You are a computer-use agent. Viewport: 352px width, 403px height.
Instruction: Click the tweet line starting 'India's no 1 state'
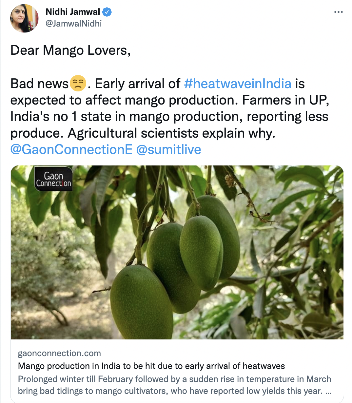tap(169, 117)
